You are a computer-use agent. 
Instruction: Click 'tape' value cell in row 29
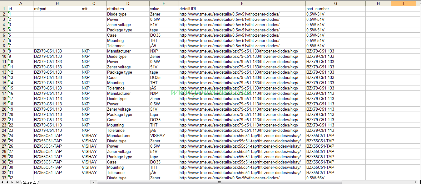tap(164, 157)
